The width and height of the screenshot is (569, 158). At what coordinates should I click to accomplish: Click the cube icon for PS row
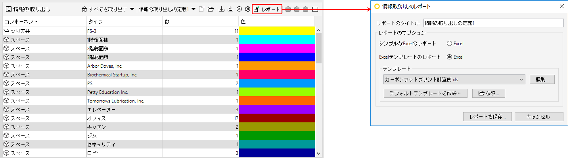click(x=6, y=83)
